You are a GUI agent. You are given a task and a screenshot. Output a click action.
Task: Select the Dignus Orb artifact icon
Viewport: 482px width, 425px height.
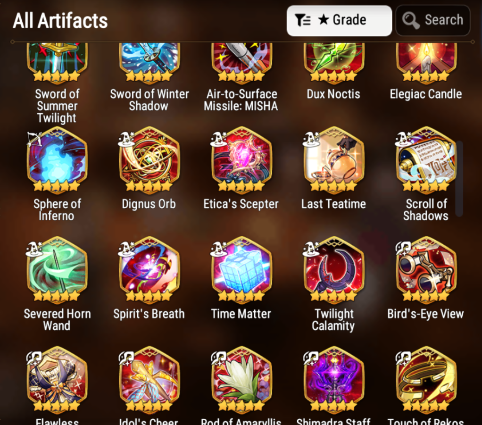pyautogui.click(x=150, y=160)
